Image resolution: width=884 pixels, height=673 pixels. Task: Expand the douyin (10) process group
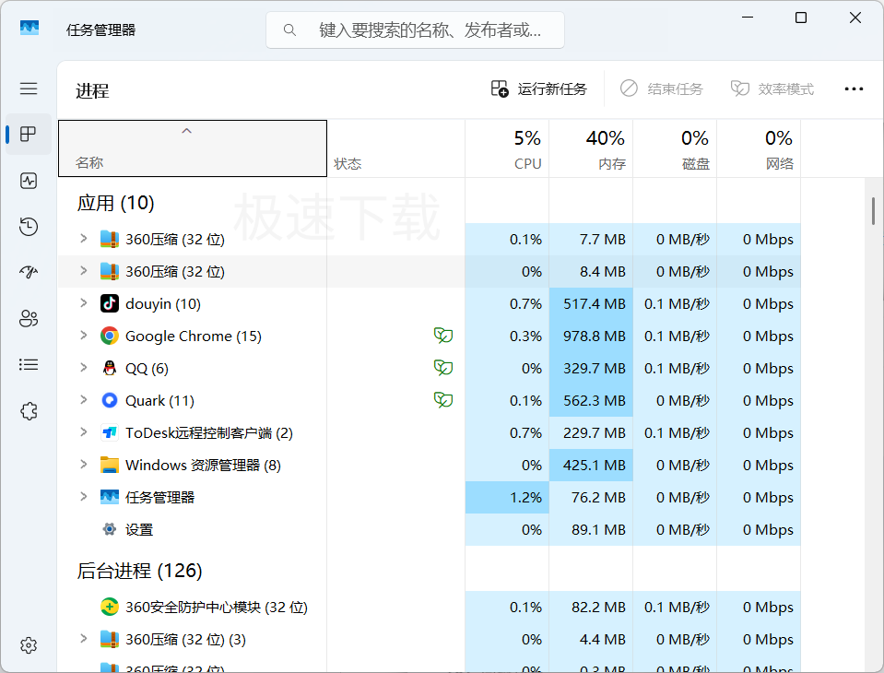click(x=84, y=303)
